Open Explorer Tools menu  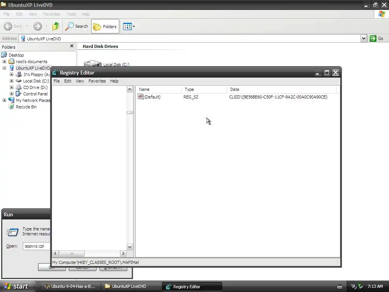71,14
